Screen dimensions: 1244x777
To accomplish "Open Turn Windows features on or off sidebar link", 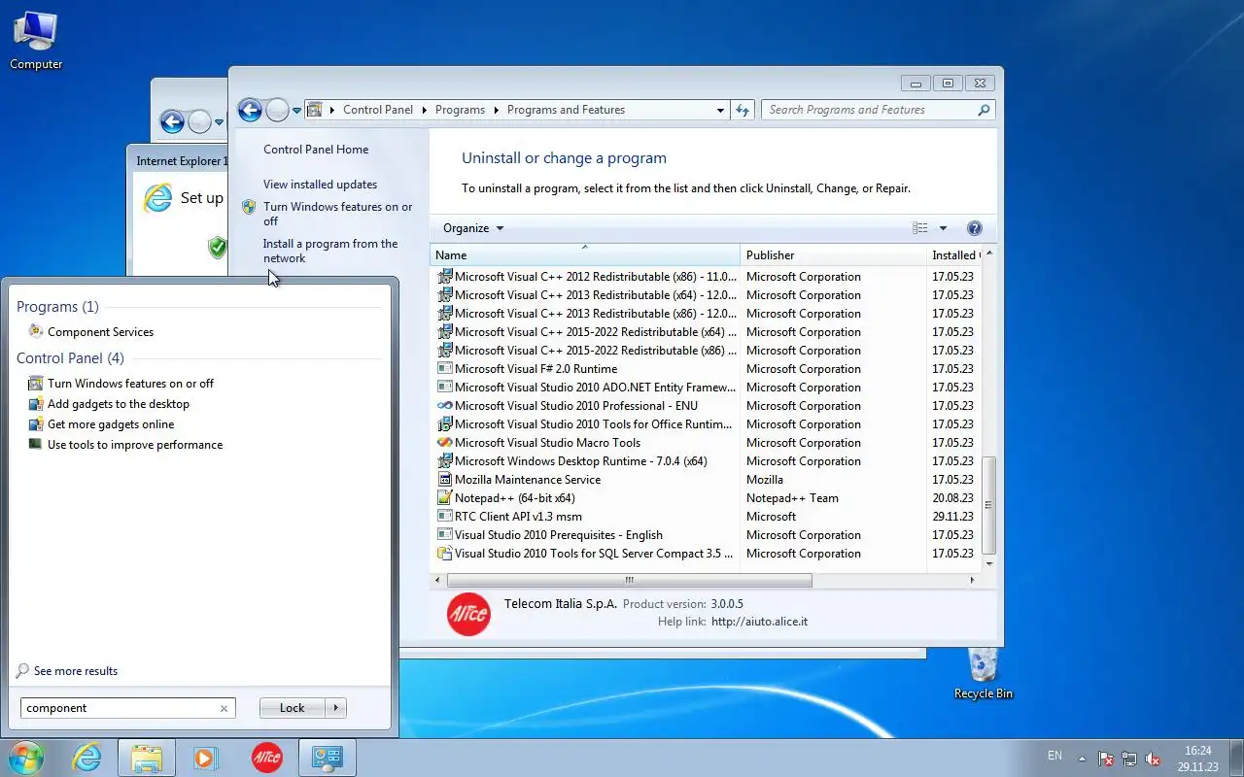I will [x=337, y=214].
